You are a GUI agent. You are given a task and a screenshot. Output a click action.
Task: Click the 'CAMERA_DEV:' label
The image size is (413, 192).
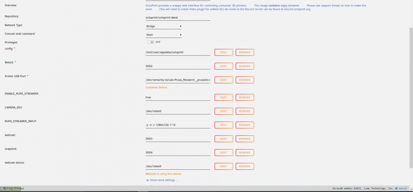coord(14,107)
